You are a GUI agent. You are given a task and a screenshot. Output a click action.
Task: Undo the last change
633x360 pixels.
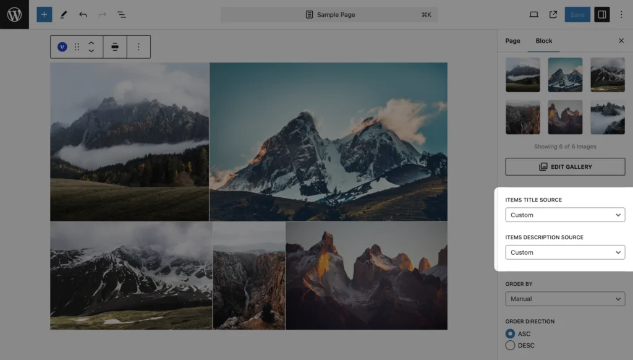pyautogui.click(x=83, y=15)
